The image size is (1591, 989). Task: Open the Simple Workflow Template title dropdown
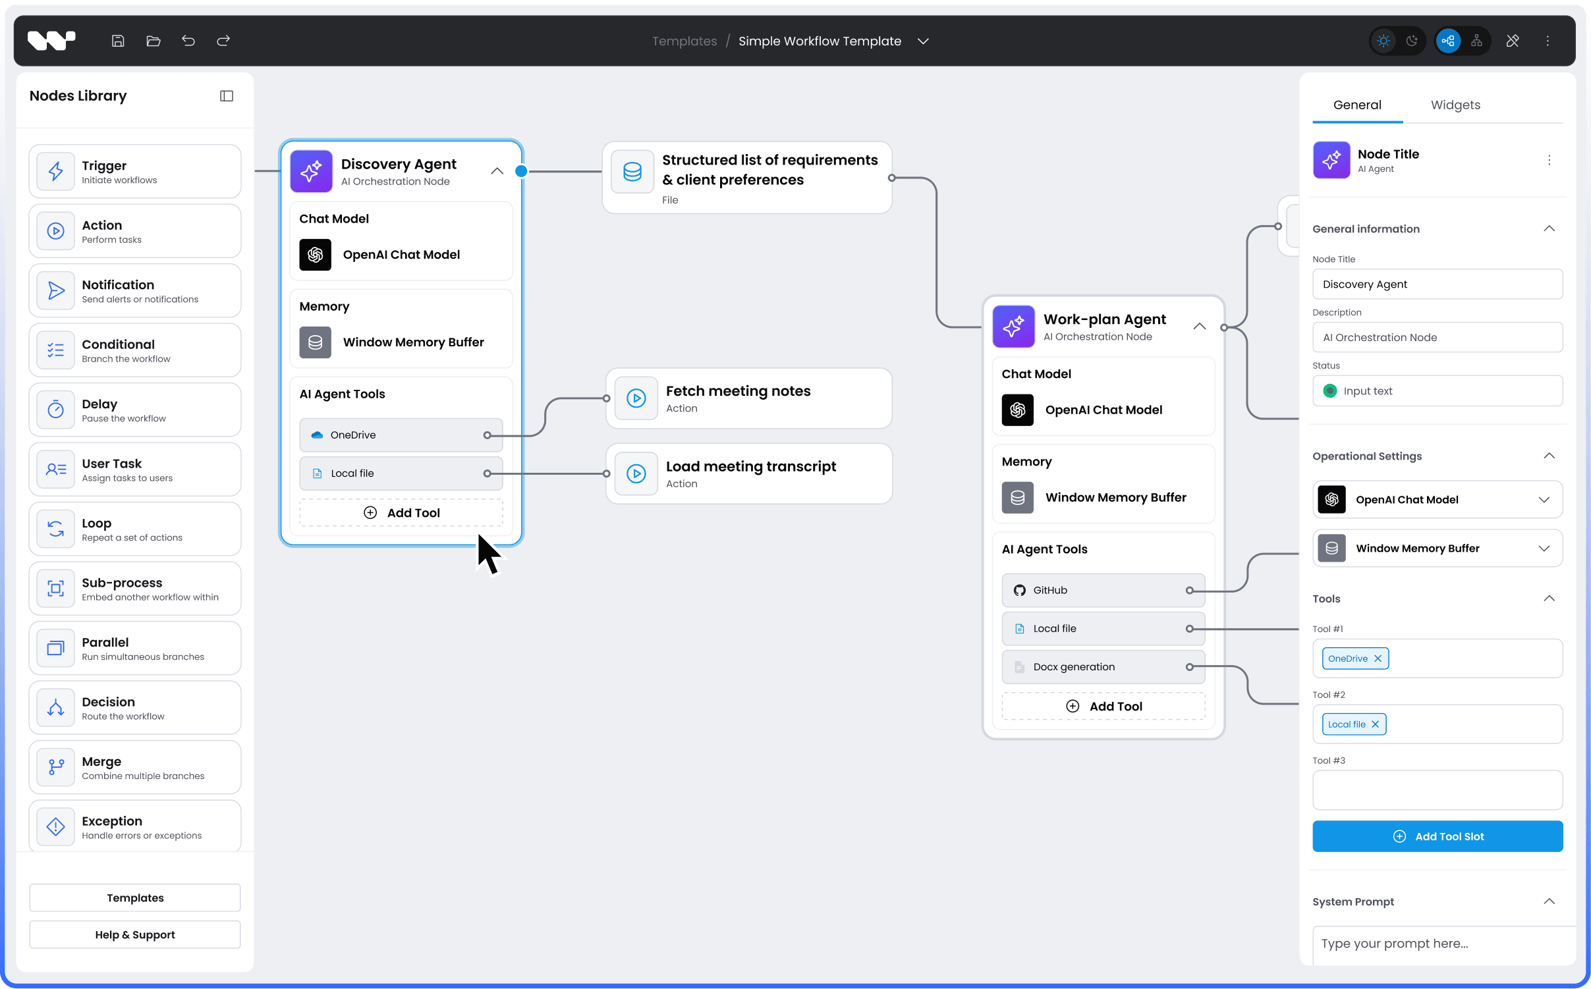click(922, 41)
